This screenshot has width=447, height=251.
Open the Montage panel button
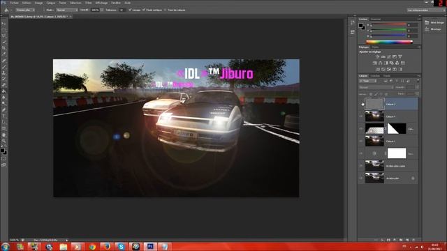point(433,29)
